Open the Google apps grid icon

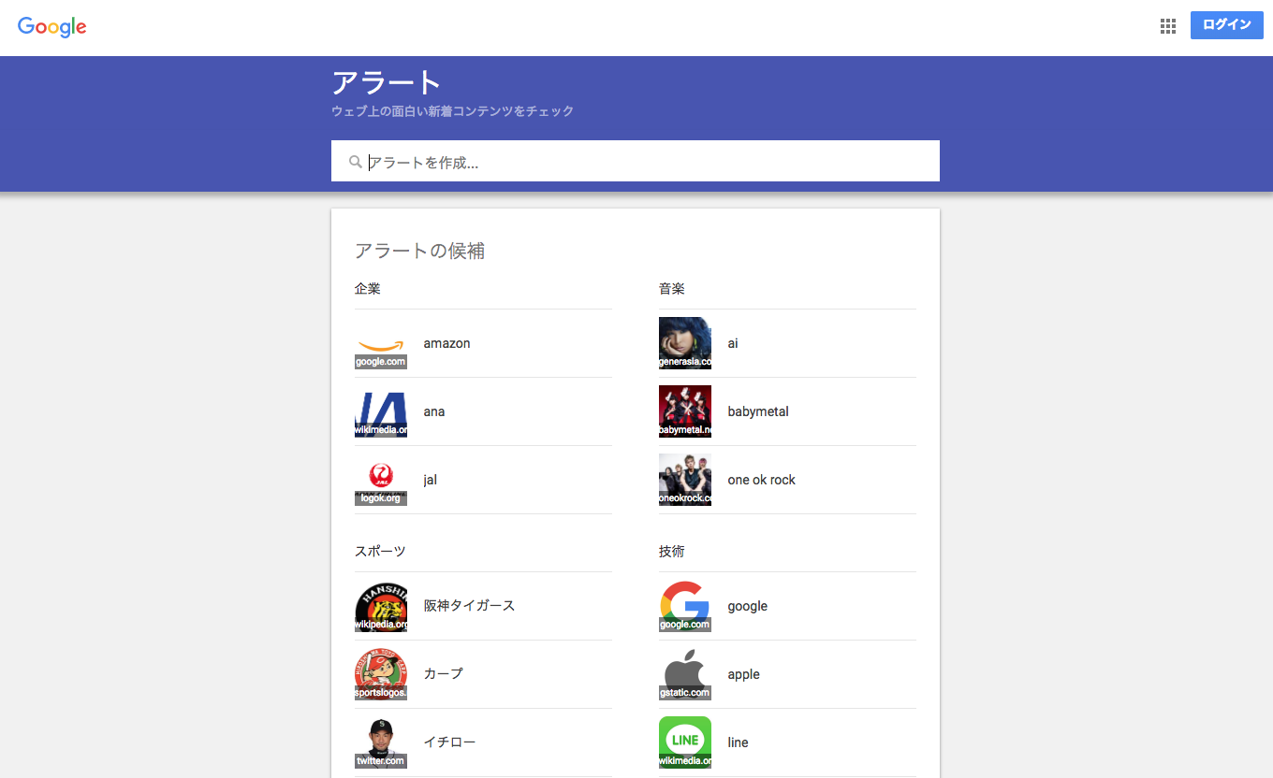tap(1167, 26)
